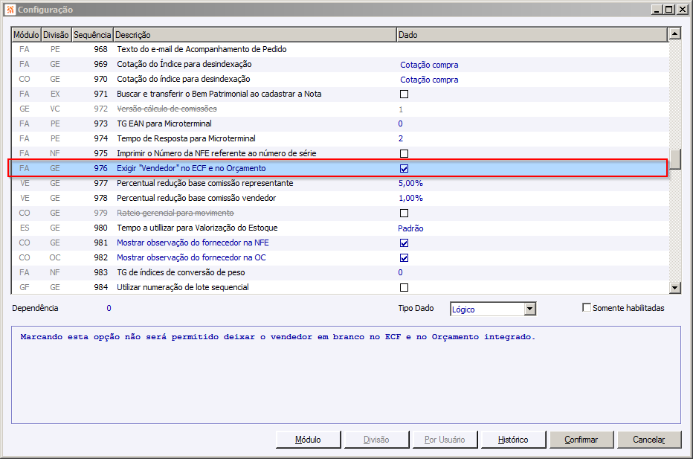This screenshot has height=459, width=693.
Task: Click the Confirmar button
Action: click(581, 440)
